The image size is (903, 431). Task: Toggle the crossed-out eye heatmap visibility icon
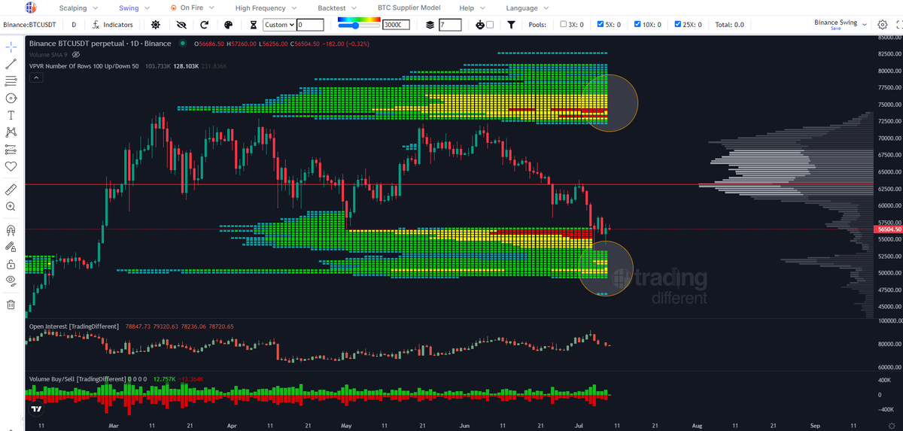point(181,25)
